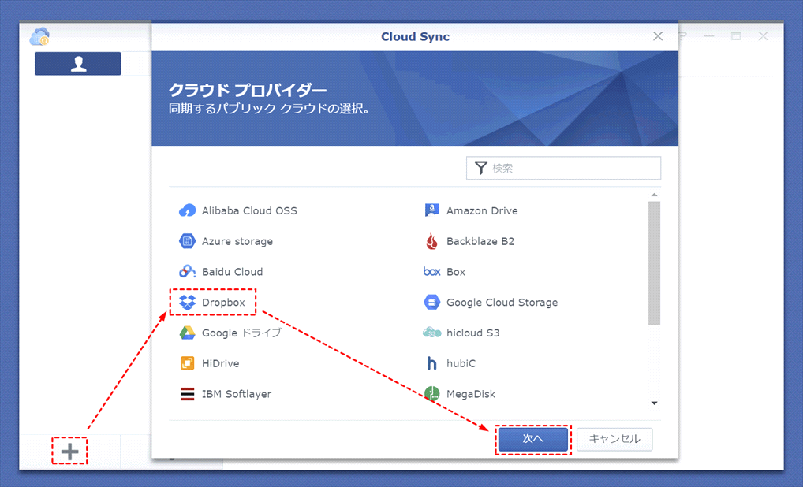Viewport: 803px width, 487px height.
Task: Select the HiDrive orange icon
Action: pos(187,363)
